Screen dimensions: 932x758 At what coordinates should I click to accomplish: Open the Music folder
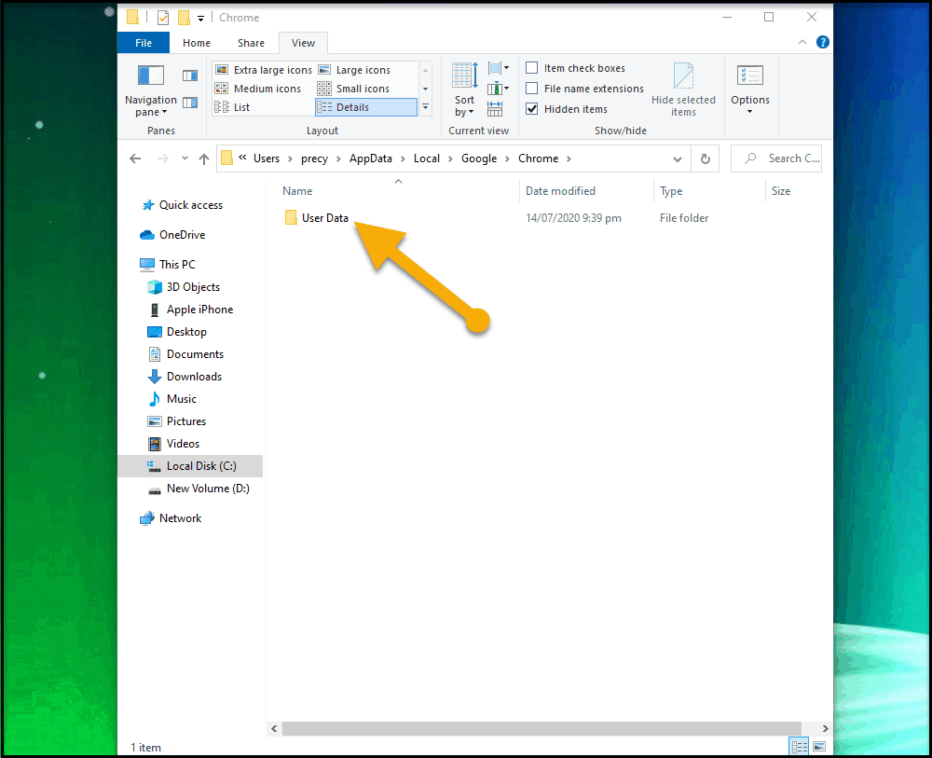click(171, 399)
